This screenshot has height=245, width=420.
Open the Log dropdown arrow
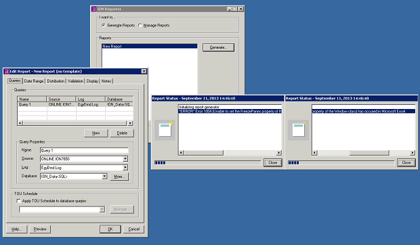[x=125, y=168]
